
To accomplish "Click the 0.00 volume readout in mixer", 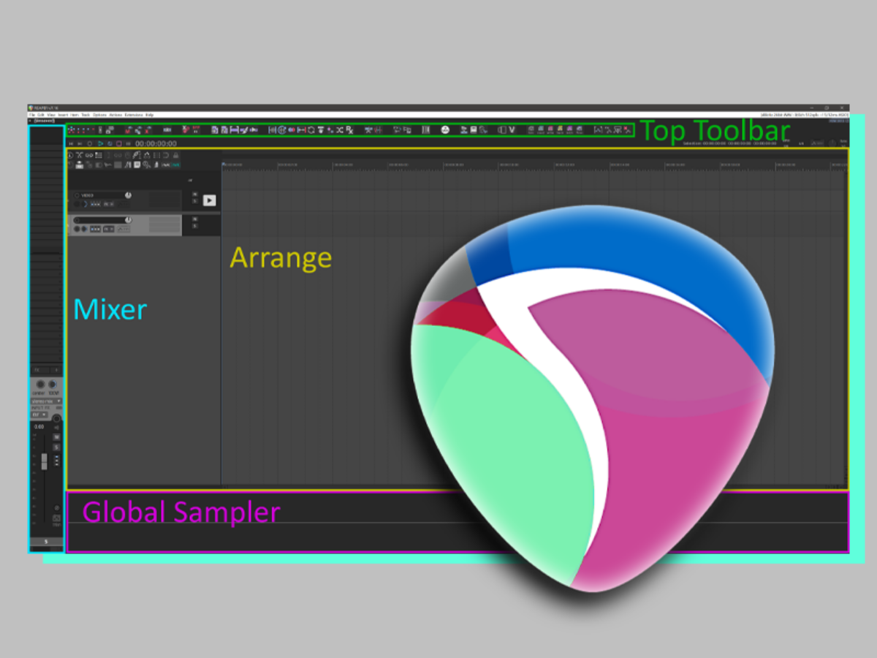I will [39, 427].
